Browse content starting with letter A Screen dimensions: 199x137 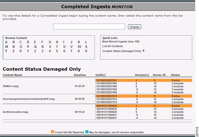pyautogui.click(x=6, y=42)
